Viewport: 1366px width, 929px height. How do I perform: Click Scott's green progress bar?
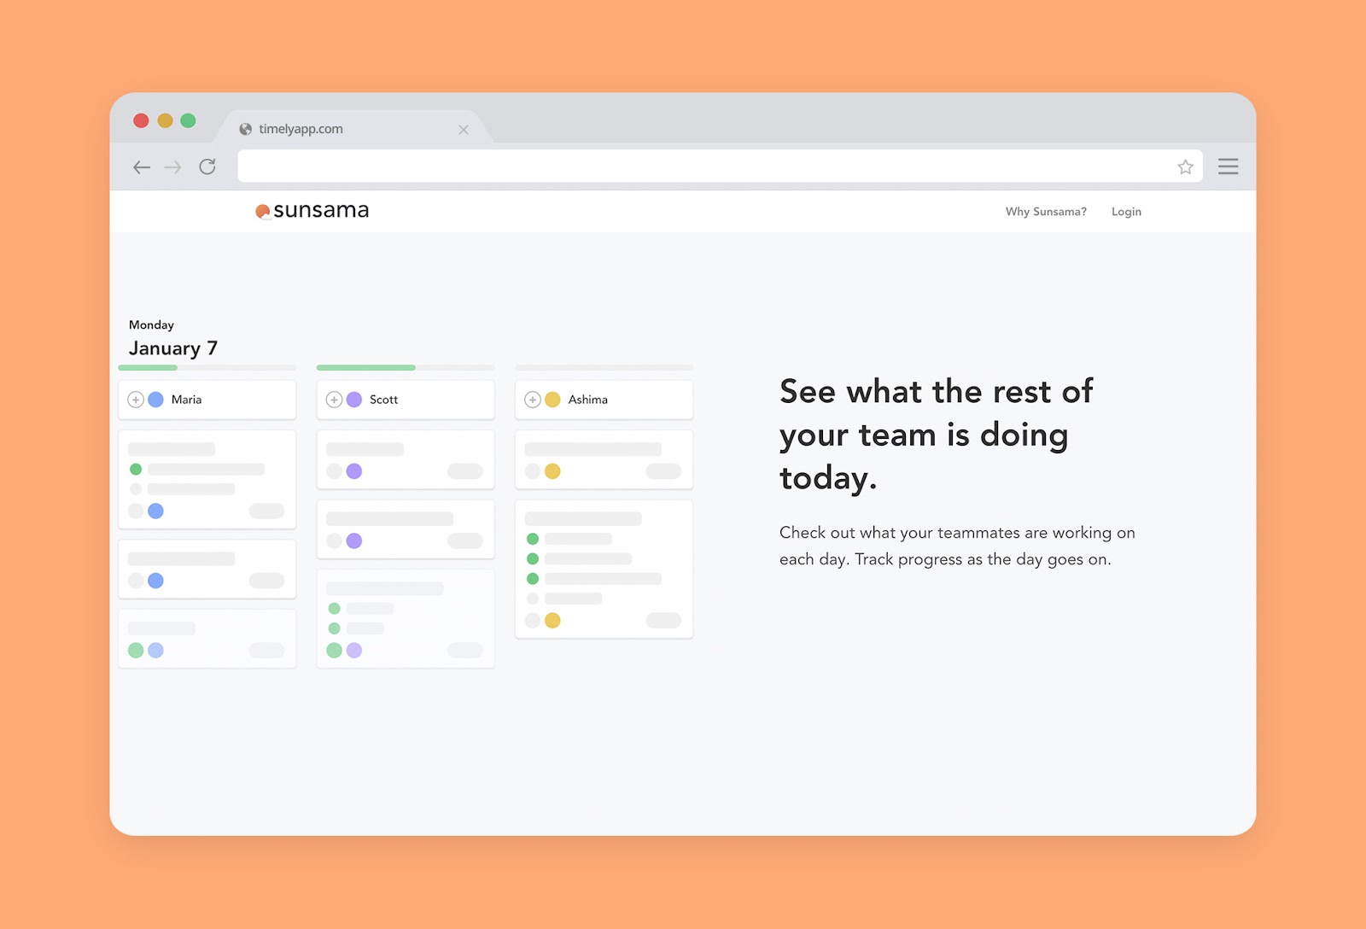(x=365, y=368)
